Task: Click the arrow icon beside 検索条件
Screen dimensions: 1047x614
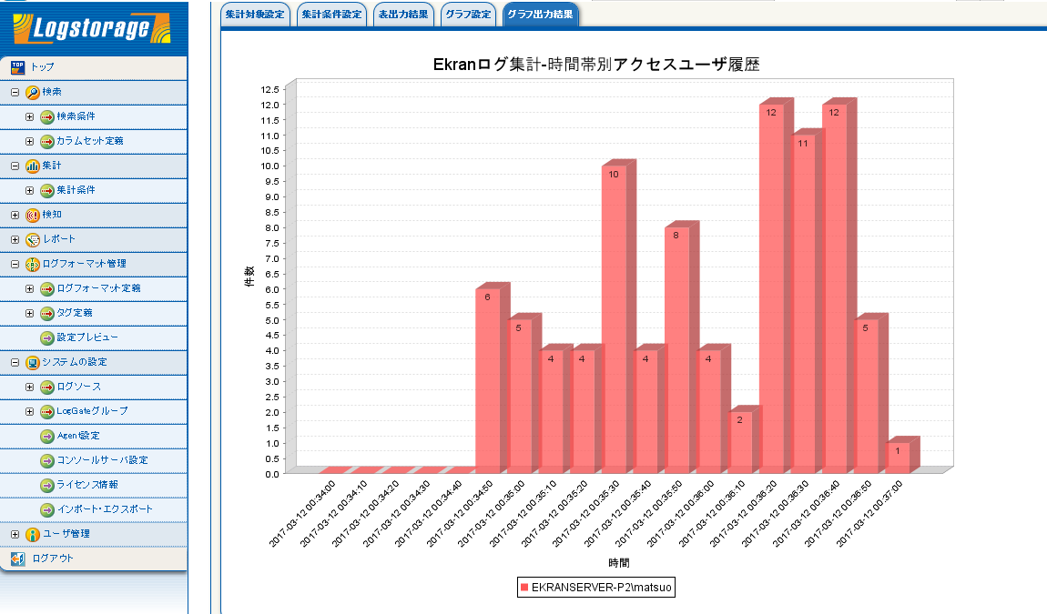Action: coord(46,116)
